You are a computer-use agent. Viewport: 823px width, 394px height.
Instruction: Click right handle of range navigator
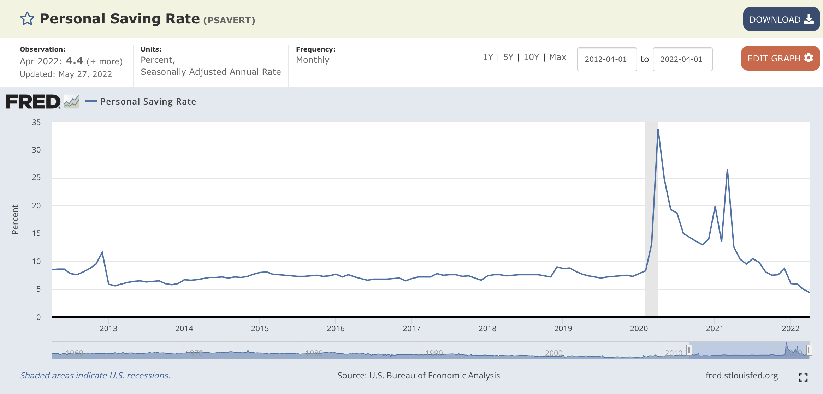point(809,350)
